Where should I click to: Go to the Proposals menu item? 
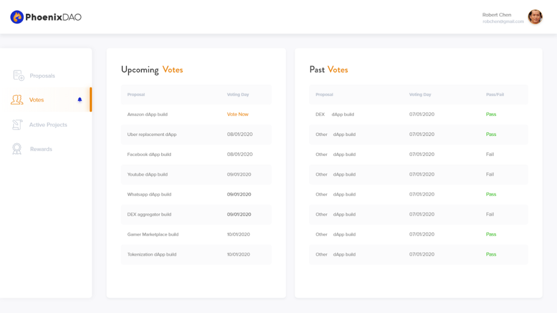[43, 76]
